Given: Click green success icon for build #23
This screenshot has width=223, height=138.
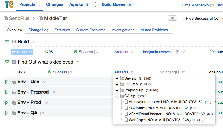Looking at the screenshot, I should click(50, 72).
